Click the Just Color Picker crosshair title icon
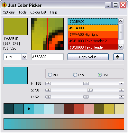This screenshot has width=128, height=133. pos(4,5)
